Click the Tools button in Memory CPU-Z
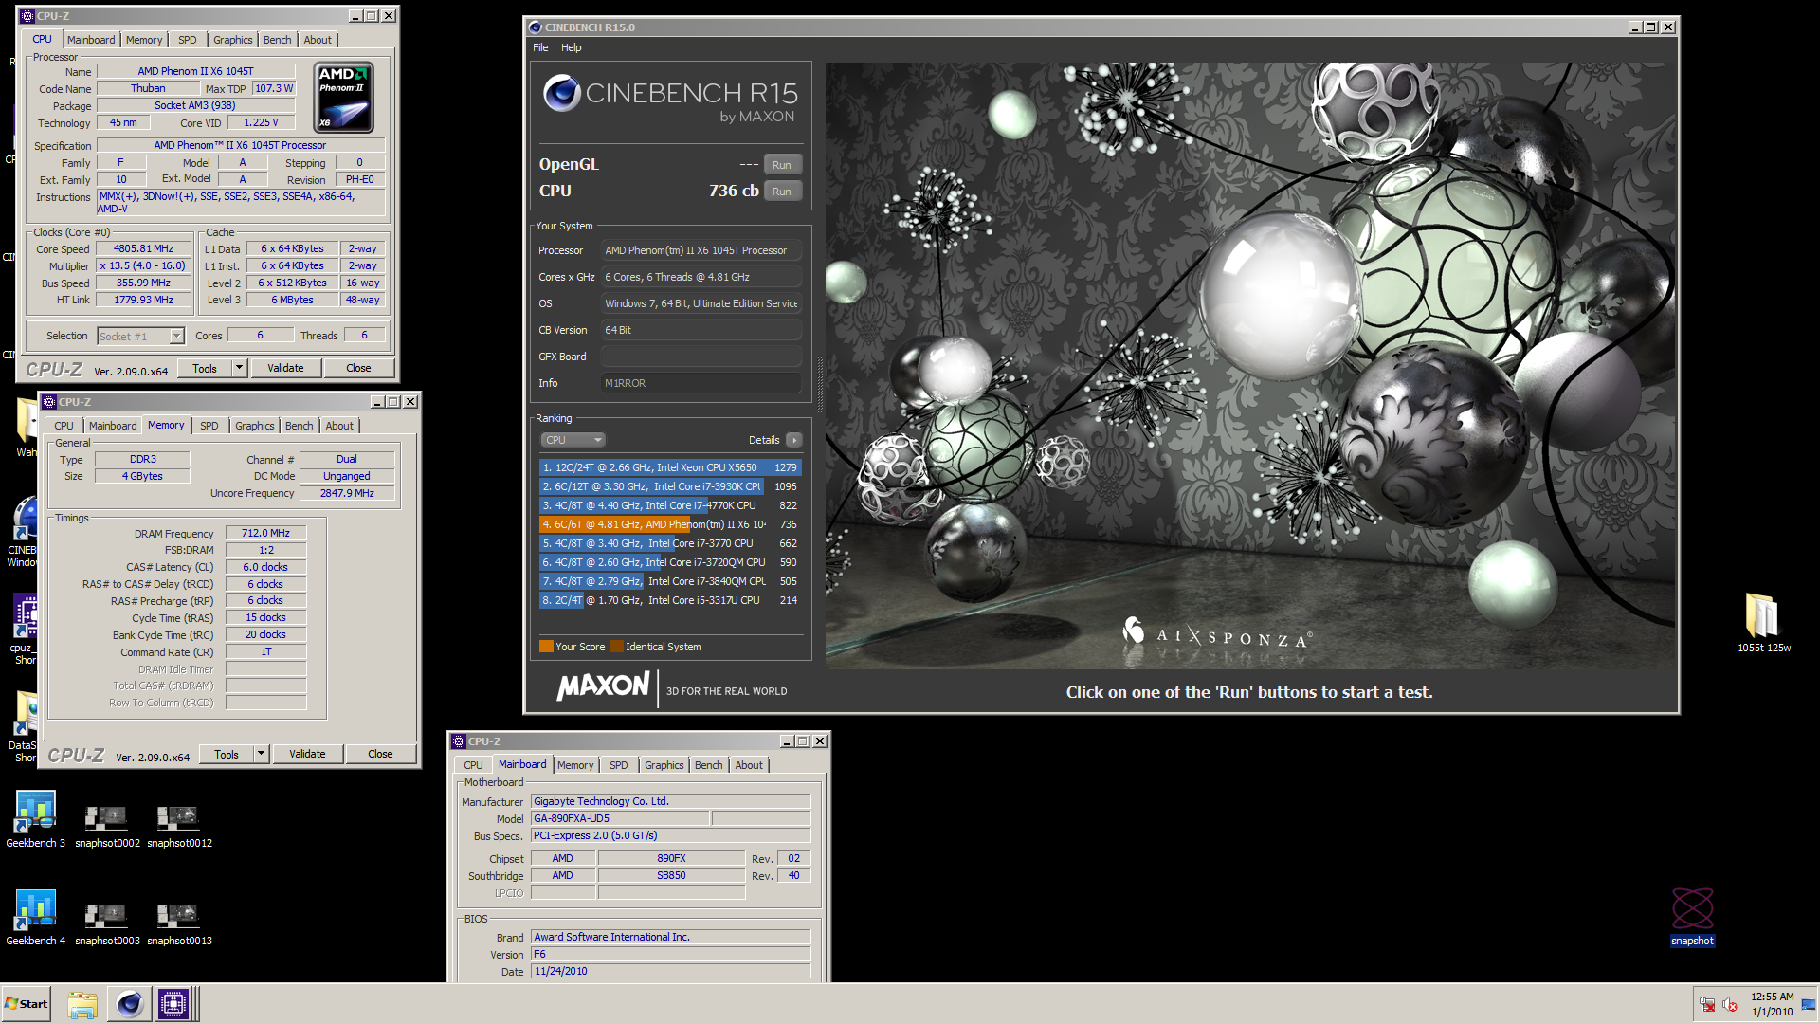The height and width of the screenshot is (1024, 1820). pyautogui.click(x=227, y=754)
